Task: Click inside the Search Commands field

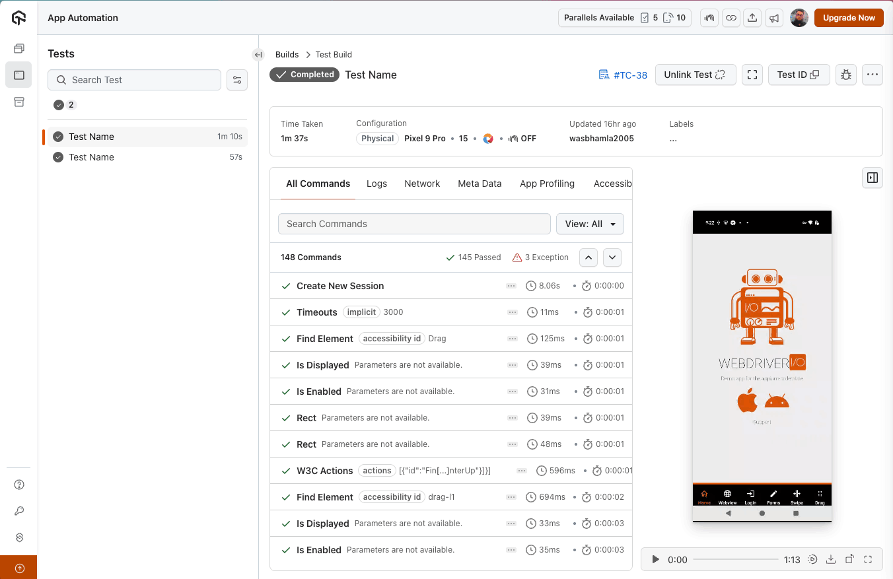Action: pyautogui.click(x=414, y=224)
